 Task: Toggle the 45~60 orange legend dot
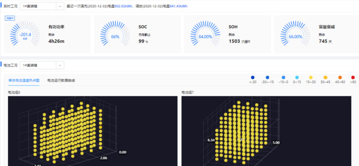pos(340,78)
